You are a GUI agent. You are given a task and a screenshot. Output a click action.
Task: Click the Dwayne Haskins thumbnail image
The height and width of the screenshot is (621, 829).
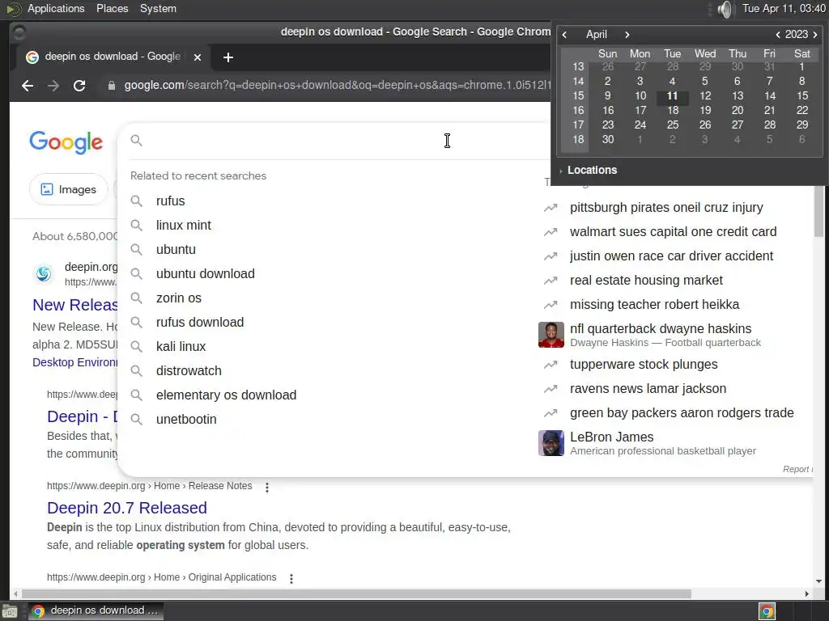[551, 335]
